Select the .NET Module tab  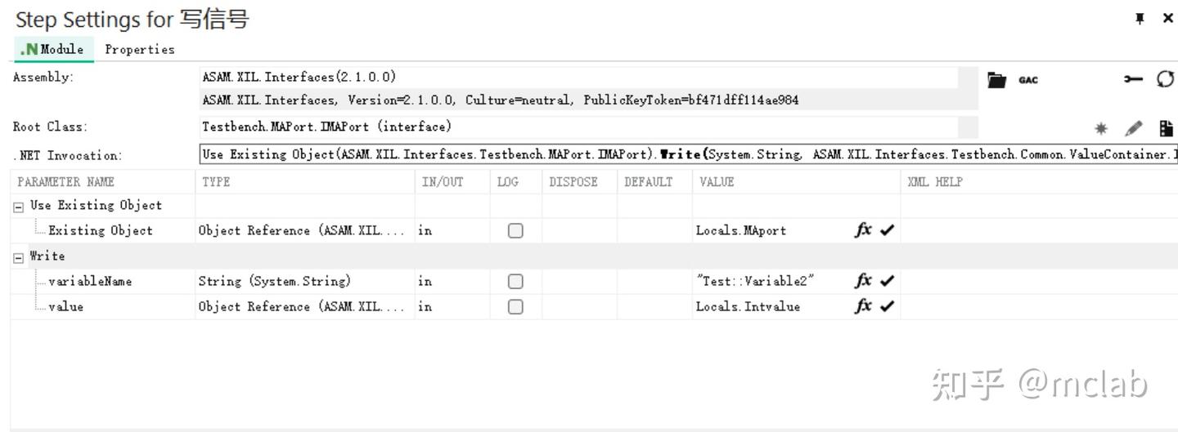coord(54,49)
